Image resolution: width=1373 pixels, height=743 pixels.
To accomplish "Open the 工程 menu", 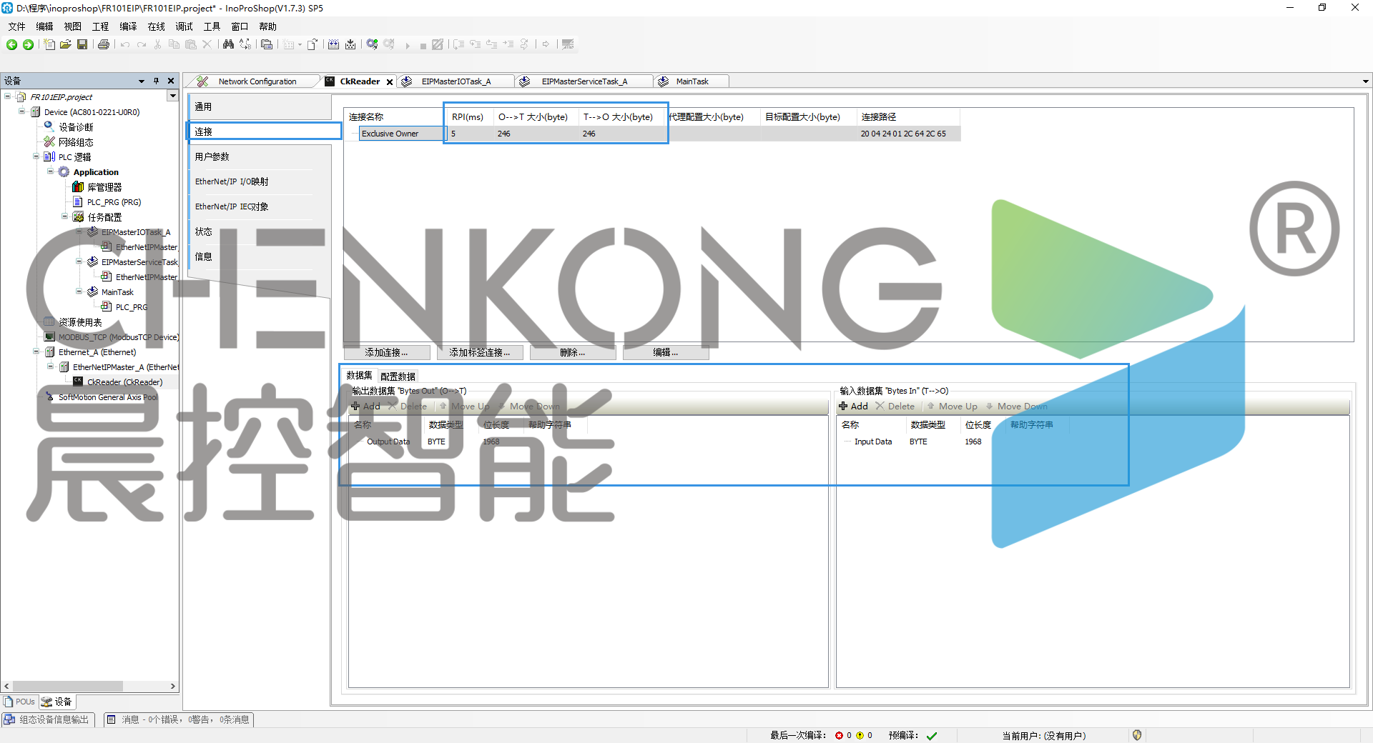I will pos(100,26).
